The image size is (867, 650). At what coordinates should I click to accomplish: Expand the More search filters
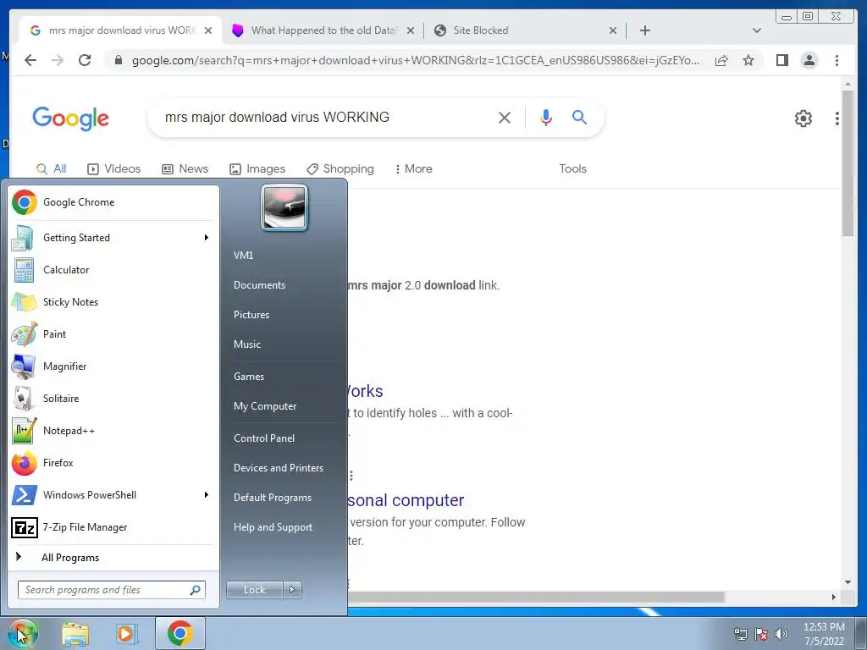click(x=413, y=168)
